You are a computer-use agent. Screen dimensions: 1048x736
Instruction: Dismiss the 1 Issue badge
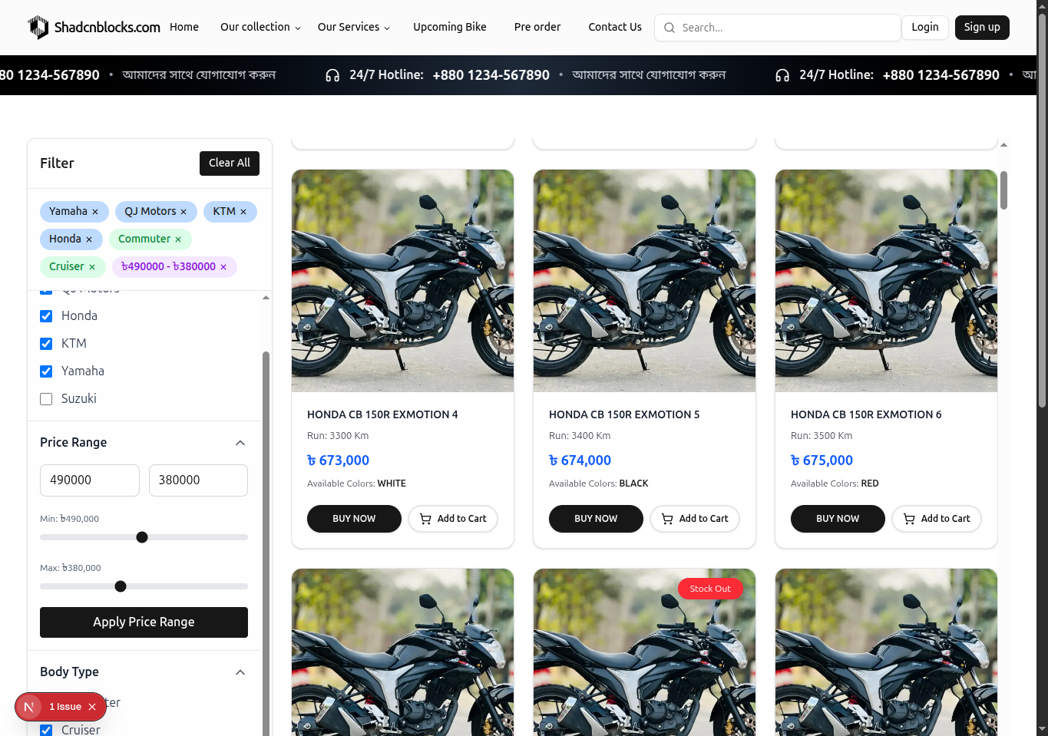[x=92, y=707]
